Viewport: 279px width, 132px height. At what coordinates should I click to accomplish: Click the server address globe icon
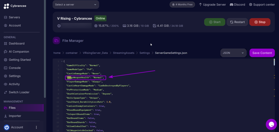coord(59,26)
